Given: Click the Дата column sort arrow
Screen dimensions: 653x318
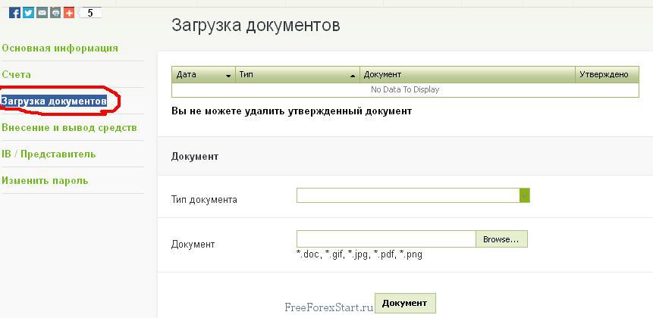Looking at the screenshot, I should point(228,76).
